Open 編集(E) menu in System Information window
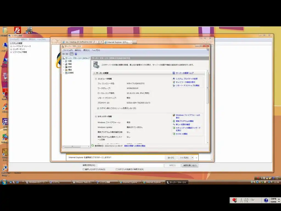This screenshot has height=211, width=281. point(24,39)
